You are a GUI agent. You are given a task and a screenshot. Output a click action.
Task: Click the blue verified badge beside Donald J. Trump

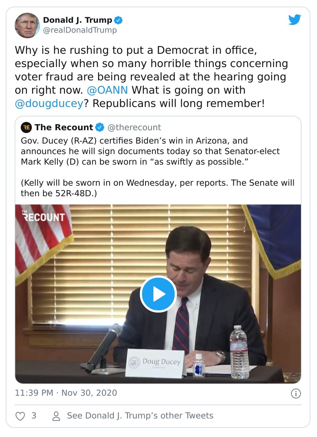[118, 20]
